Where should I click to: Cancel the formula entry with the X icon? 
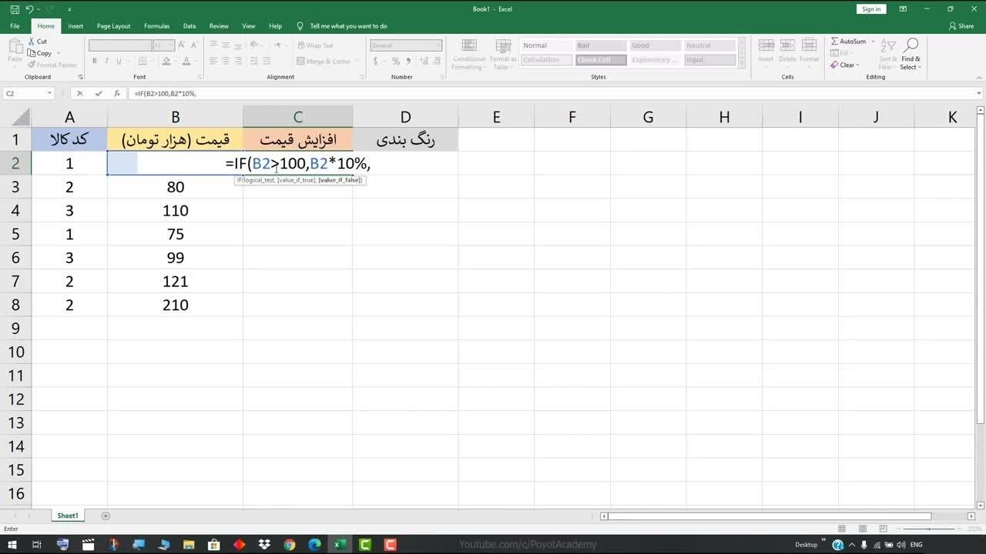tap(79, 93)
